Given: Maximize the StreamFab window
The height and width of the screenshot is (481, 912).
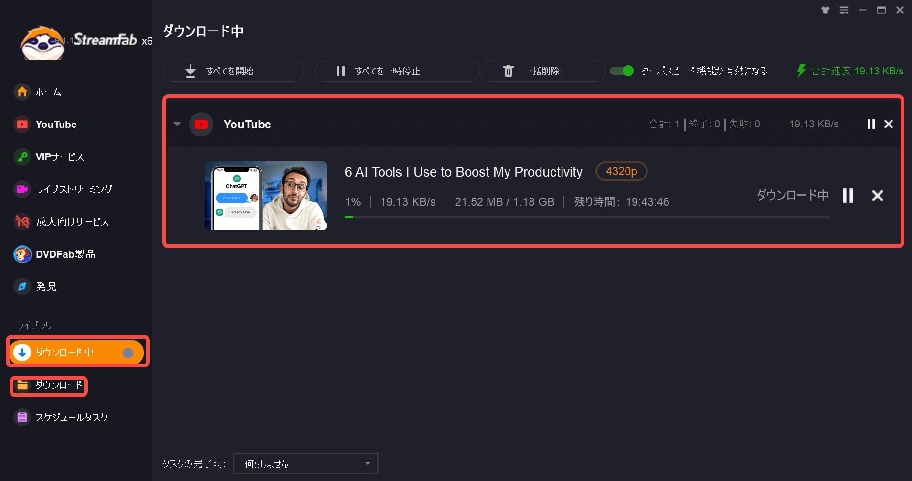Looking at the screenshot, I should tap(881, 10).
